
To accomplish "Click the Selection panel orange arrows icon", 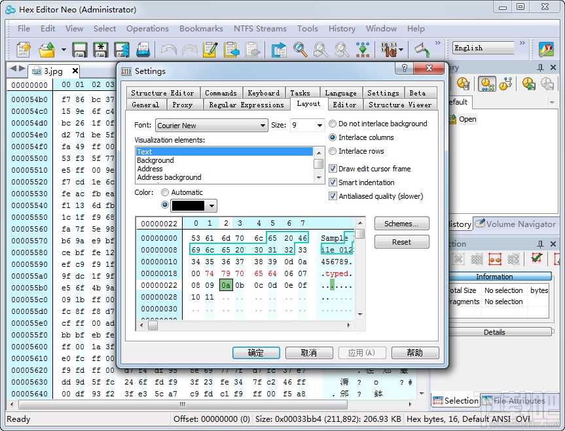I will (x=495, y=259).
